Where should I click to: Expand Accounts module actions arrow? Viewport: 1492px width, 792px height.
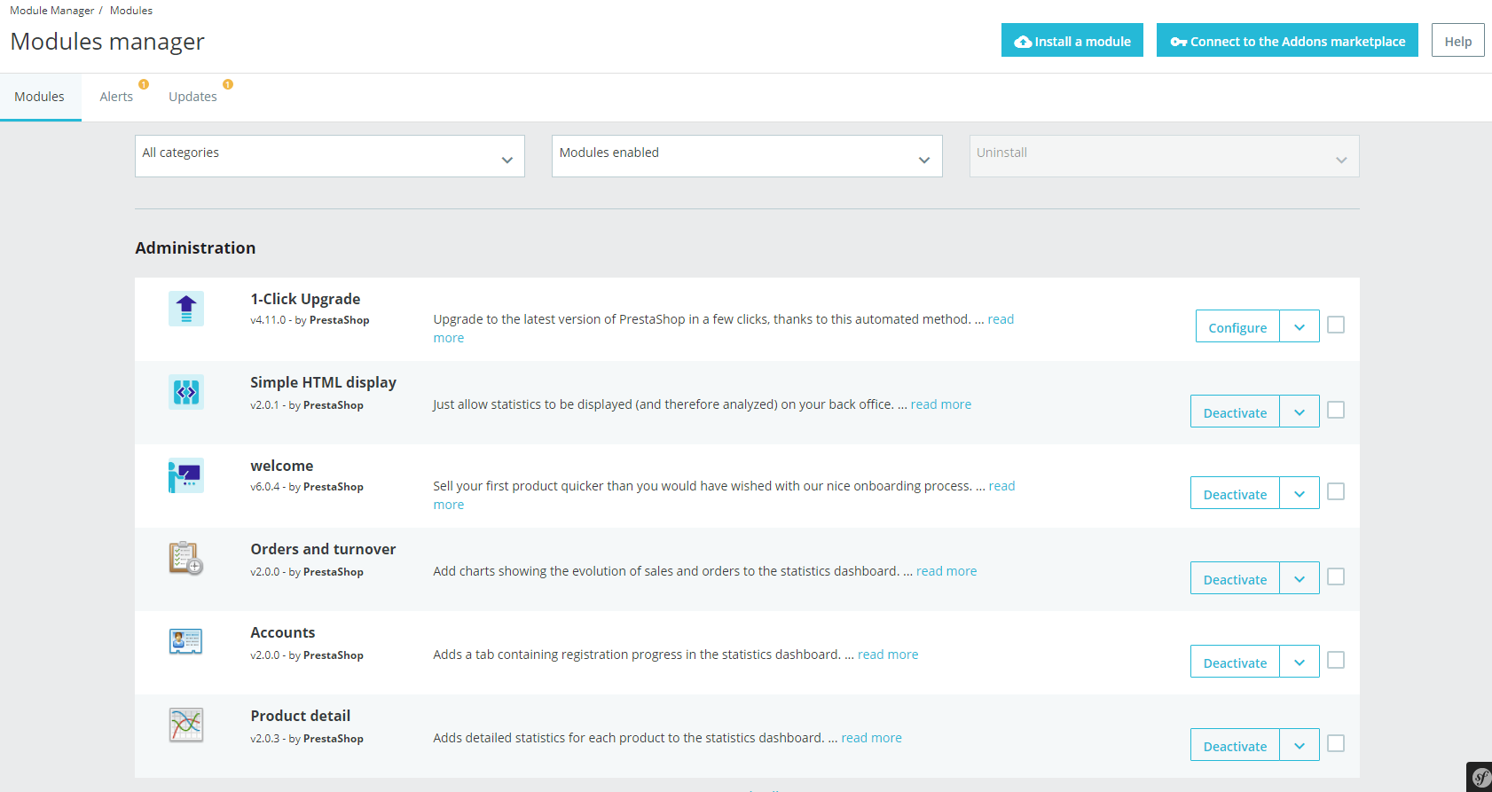(x=1300, y=662)
